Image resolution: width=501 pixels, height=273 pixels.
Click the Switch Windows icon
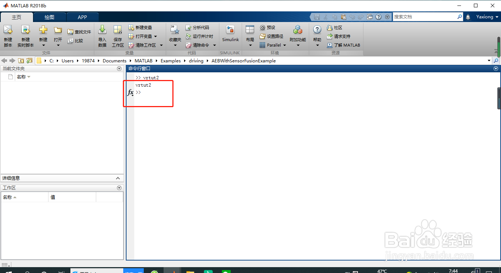pos(370,17)
